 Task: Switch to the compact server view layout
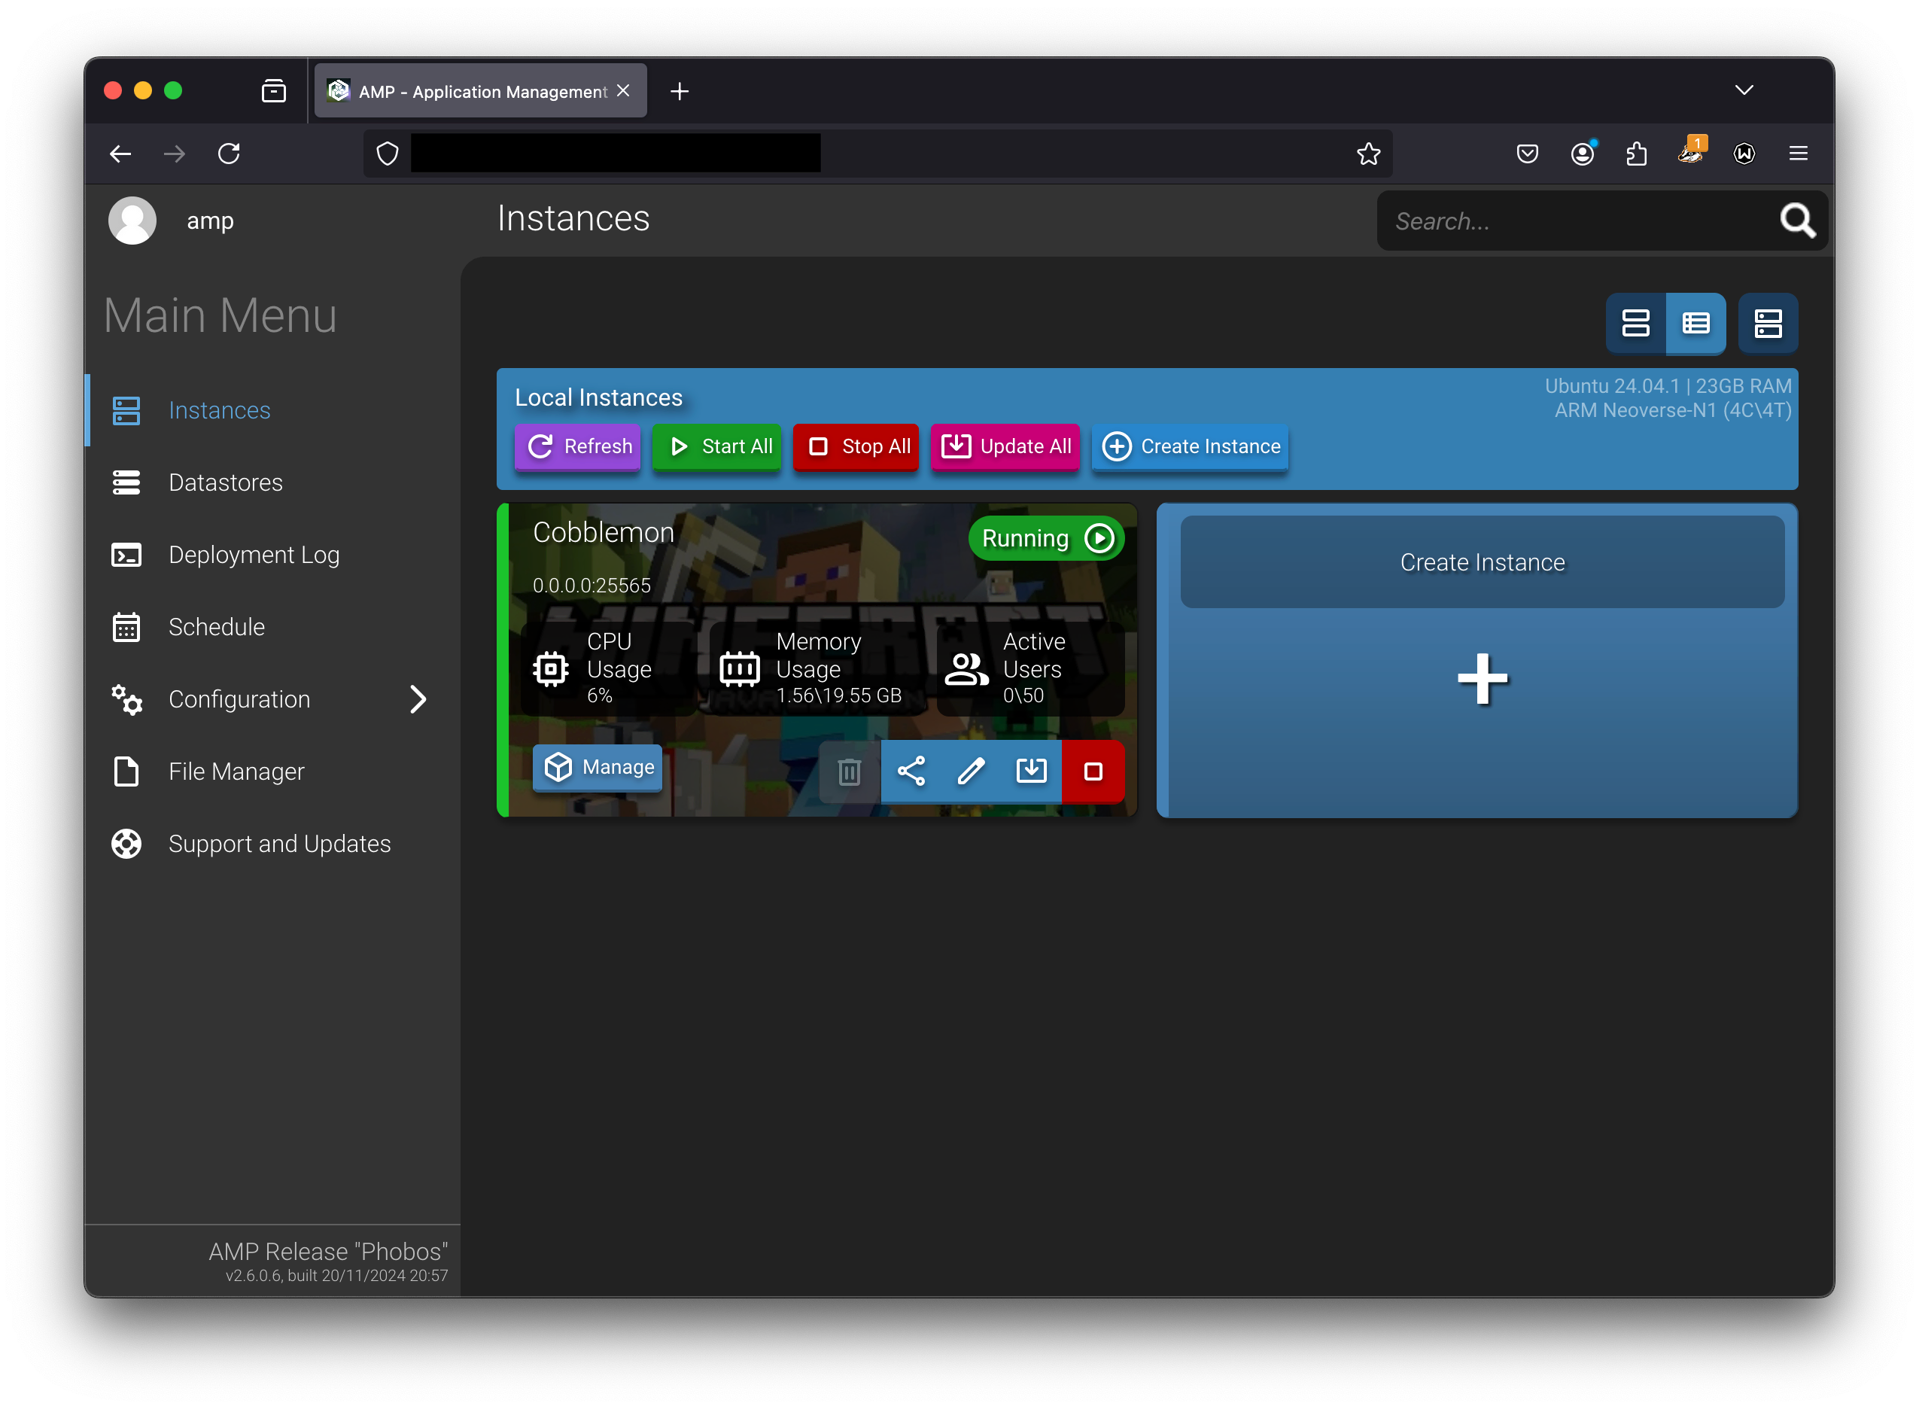(1769, 323)
